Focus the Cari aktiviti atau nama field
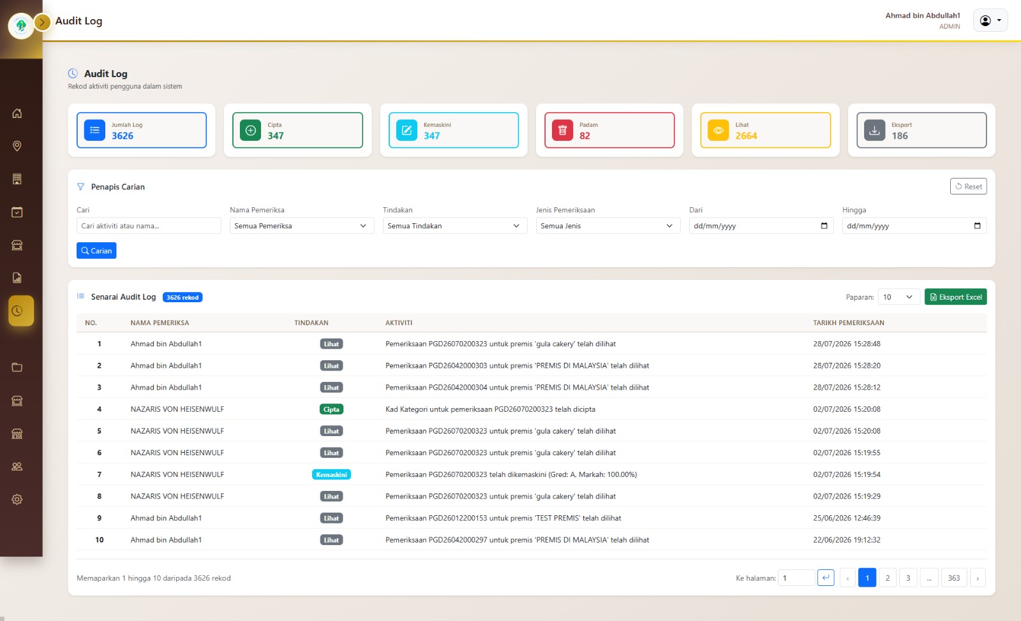The image size is (1021, 621). pos(149,226)
